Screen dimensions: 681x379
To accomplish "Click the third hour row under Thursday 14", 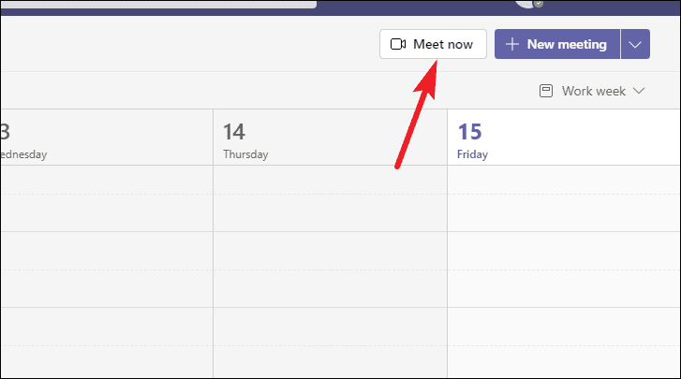I will point(330,343).
